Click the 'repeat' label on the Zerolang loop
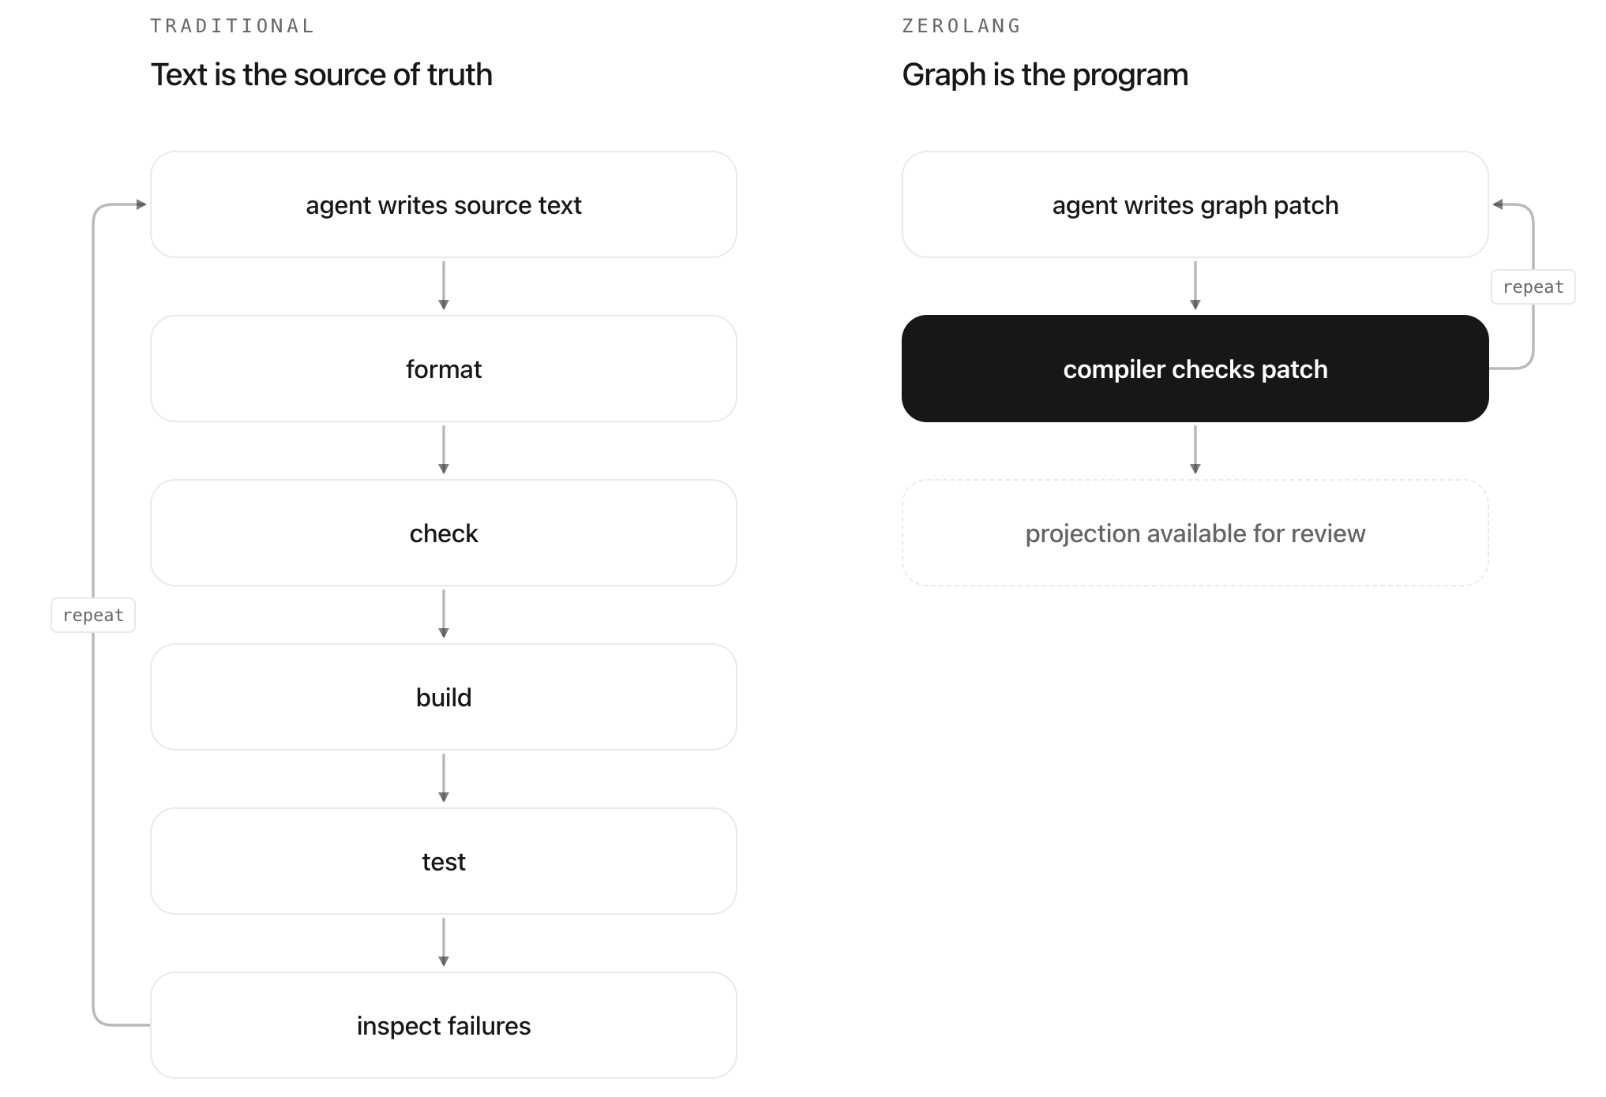The height and width of the screenshot is (1097, 1606). (x=1533, y=287)
